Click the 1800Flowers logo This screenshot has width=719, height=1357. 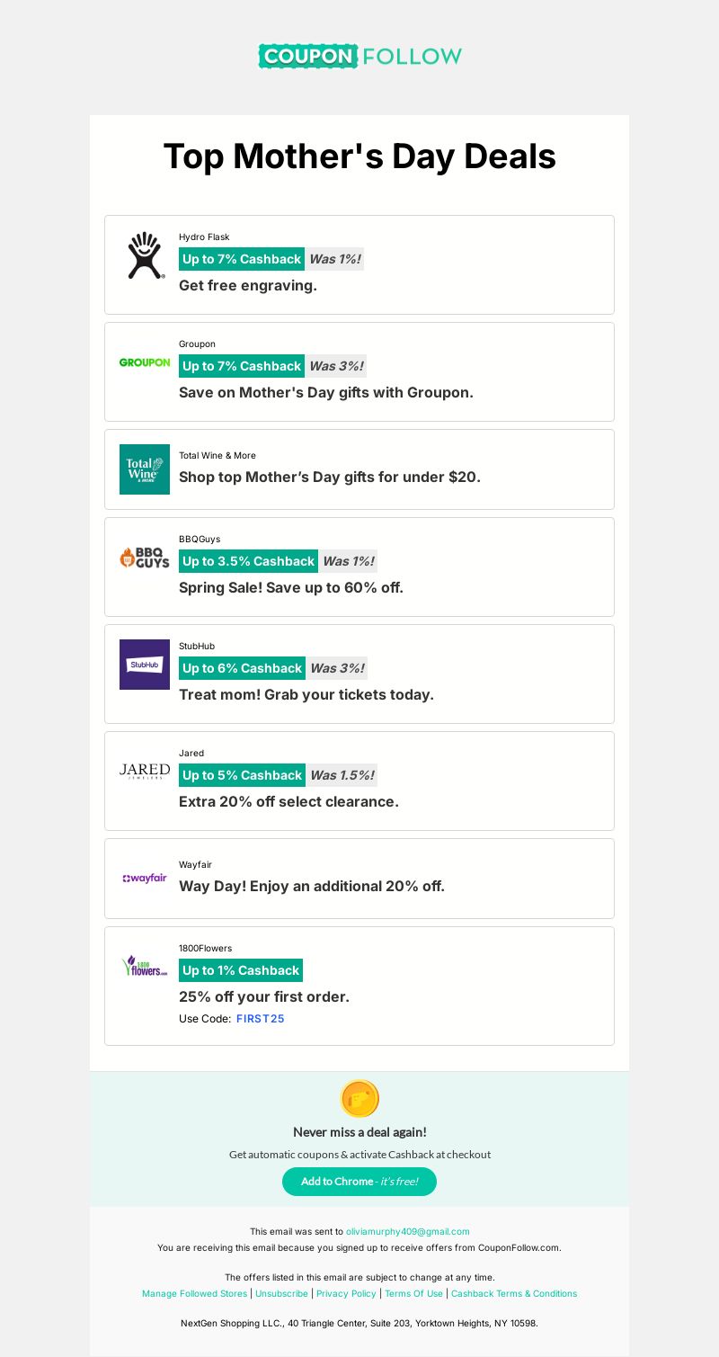145,967
